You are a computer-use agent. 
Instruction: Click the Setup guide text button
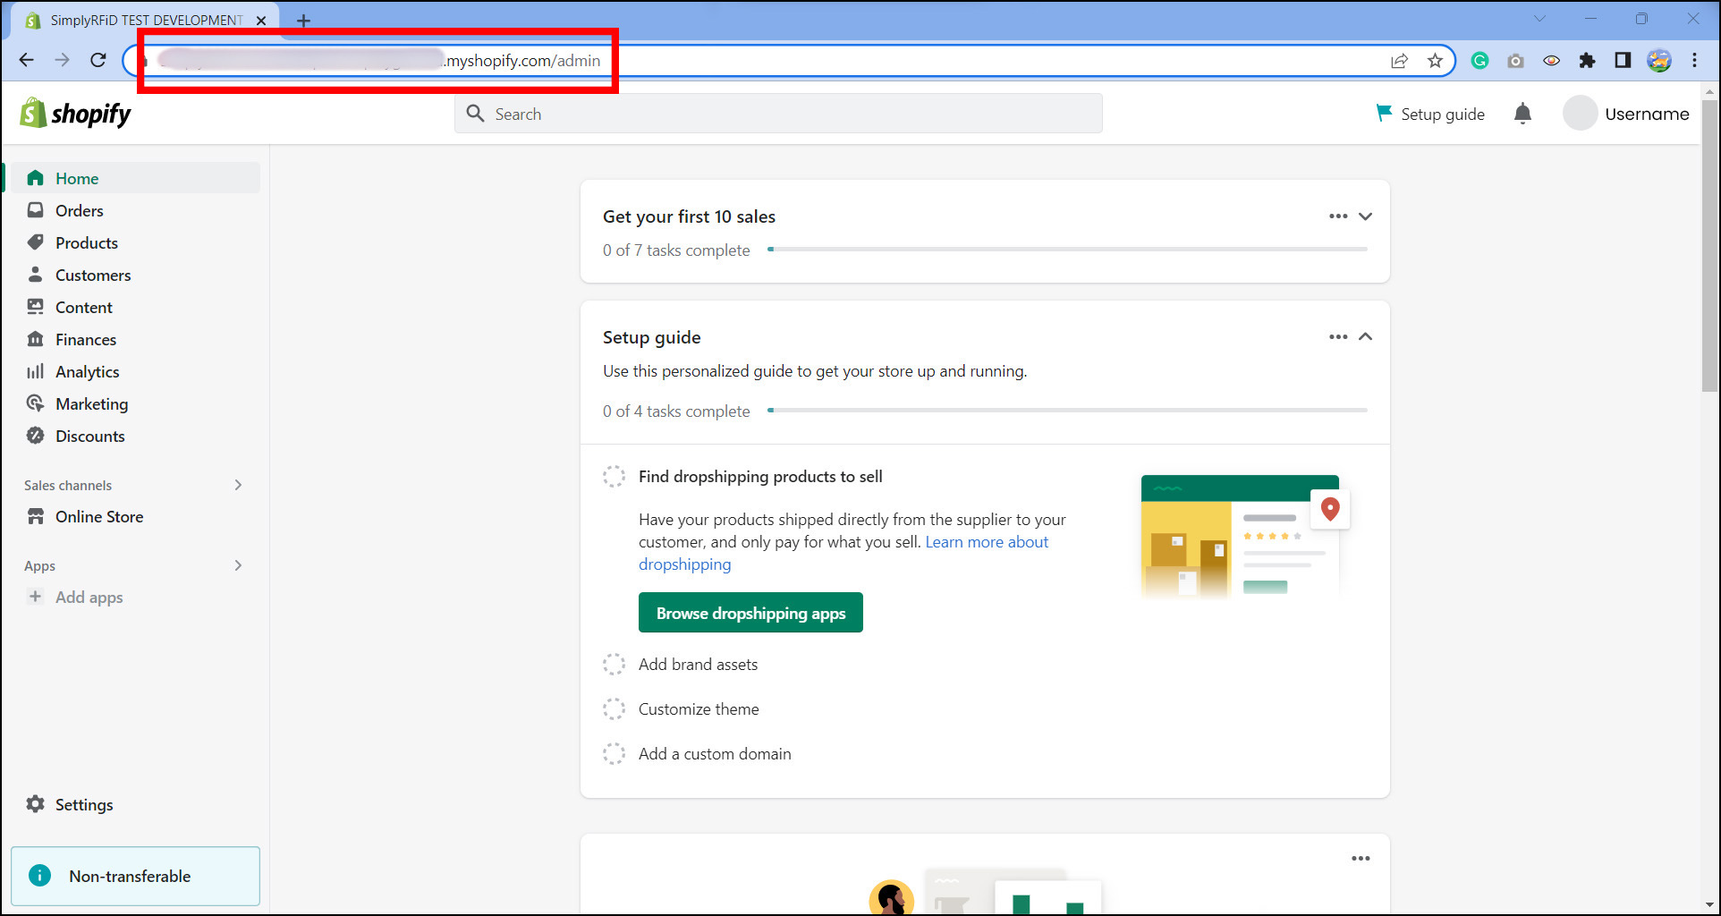point(1442,114)
